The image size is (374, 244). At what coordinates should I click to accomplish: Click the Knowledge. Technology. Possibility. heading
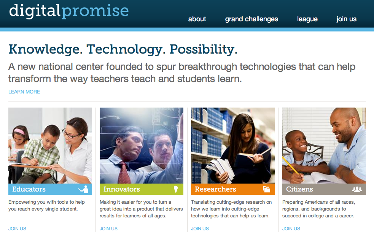tap(123, 49)
